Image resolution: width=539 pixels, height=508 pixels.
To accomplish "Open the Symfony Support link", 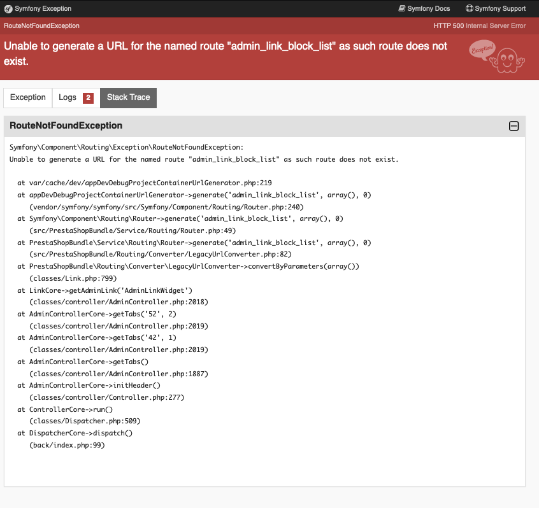I will tap(495, 8).
